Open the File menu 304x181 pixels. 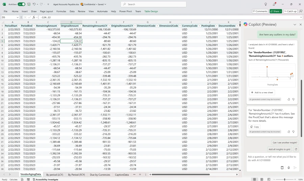[x=6, y=11]
